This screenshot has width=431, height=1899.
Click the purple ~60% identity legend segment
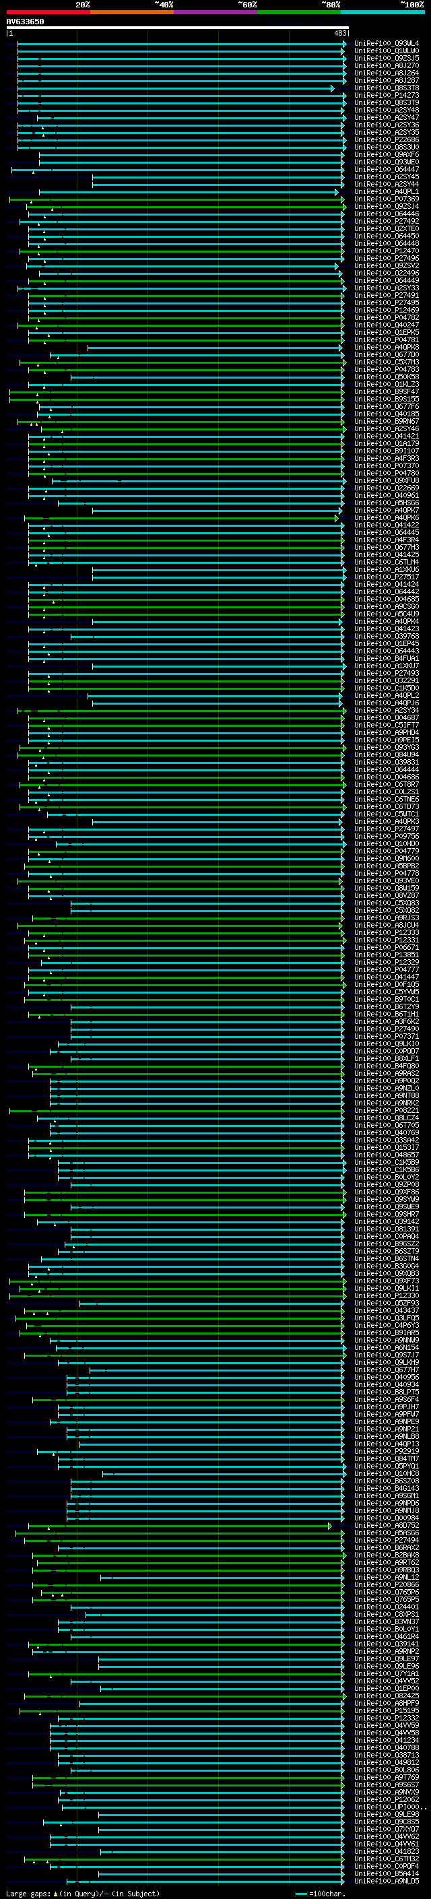[x=215, y=12]
